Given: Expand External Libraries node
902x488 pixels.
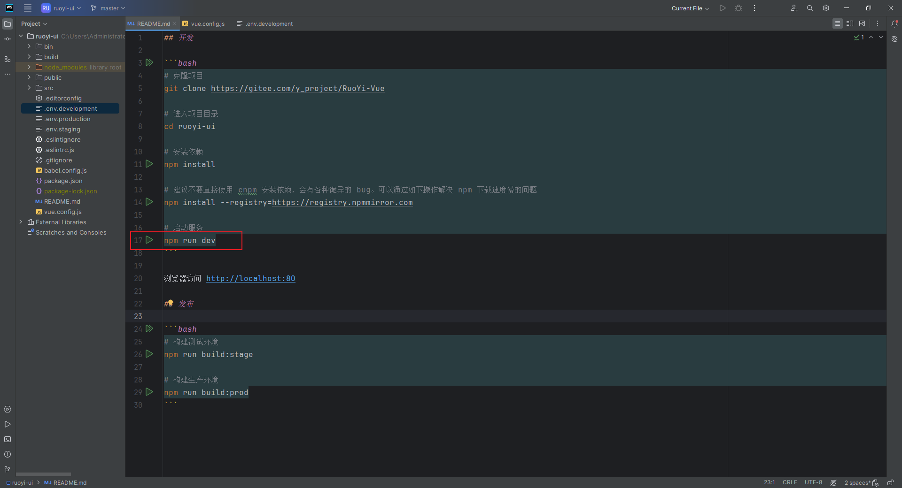Looking at the screenshot, I should pyautogui.click(x=21, y=222).
